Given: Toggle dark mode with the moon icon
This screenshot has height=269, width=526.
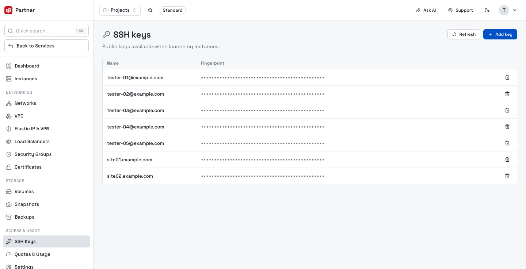Looking at the screenshot, I should pyautogui.click(x=487, y=10).
